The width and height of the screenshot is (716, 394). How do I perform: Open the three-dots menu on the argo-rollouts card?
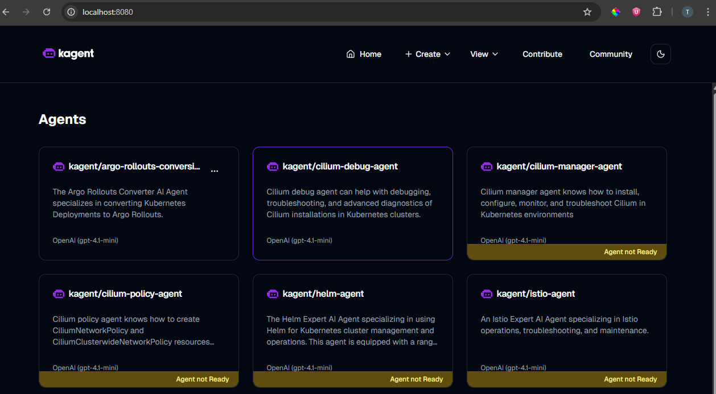pyautogui.click(x=215, y=171)
